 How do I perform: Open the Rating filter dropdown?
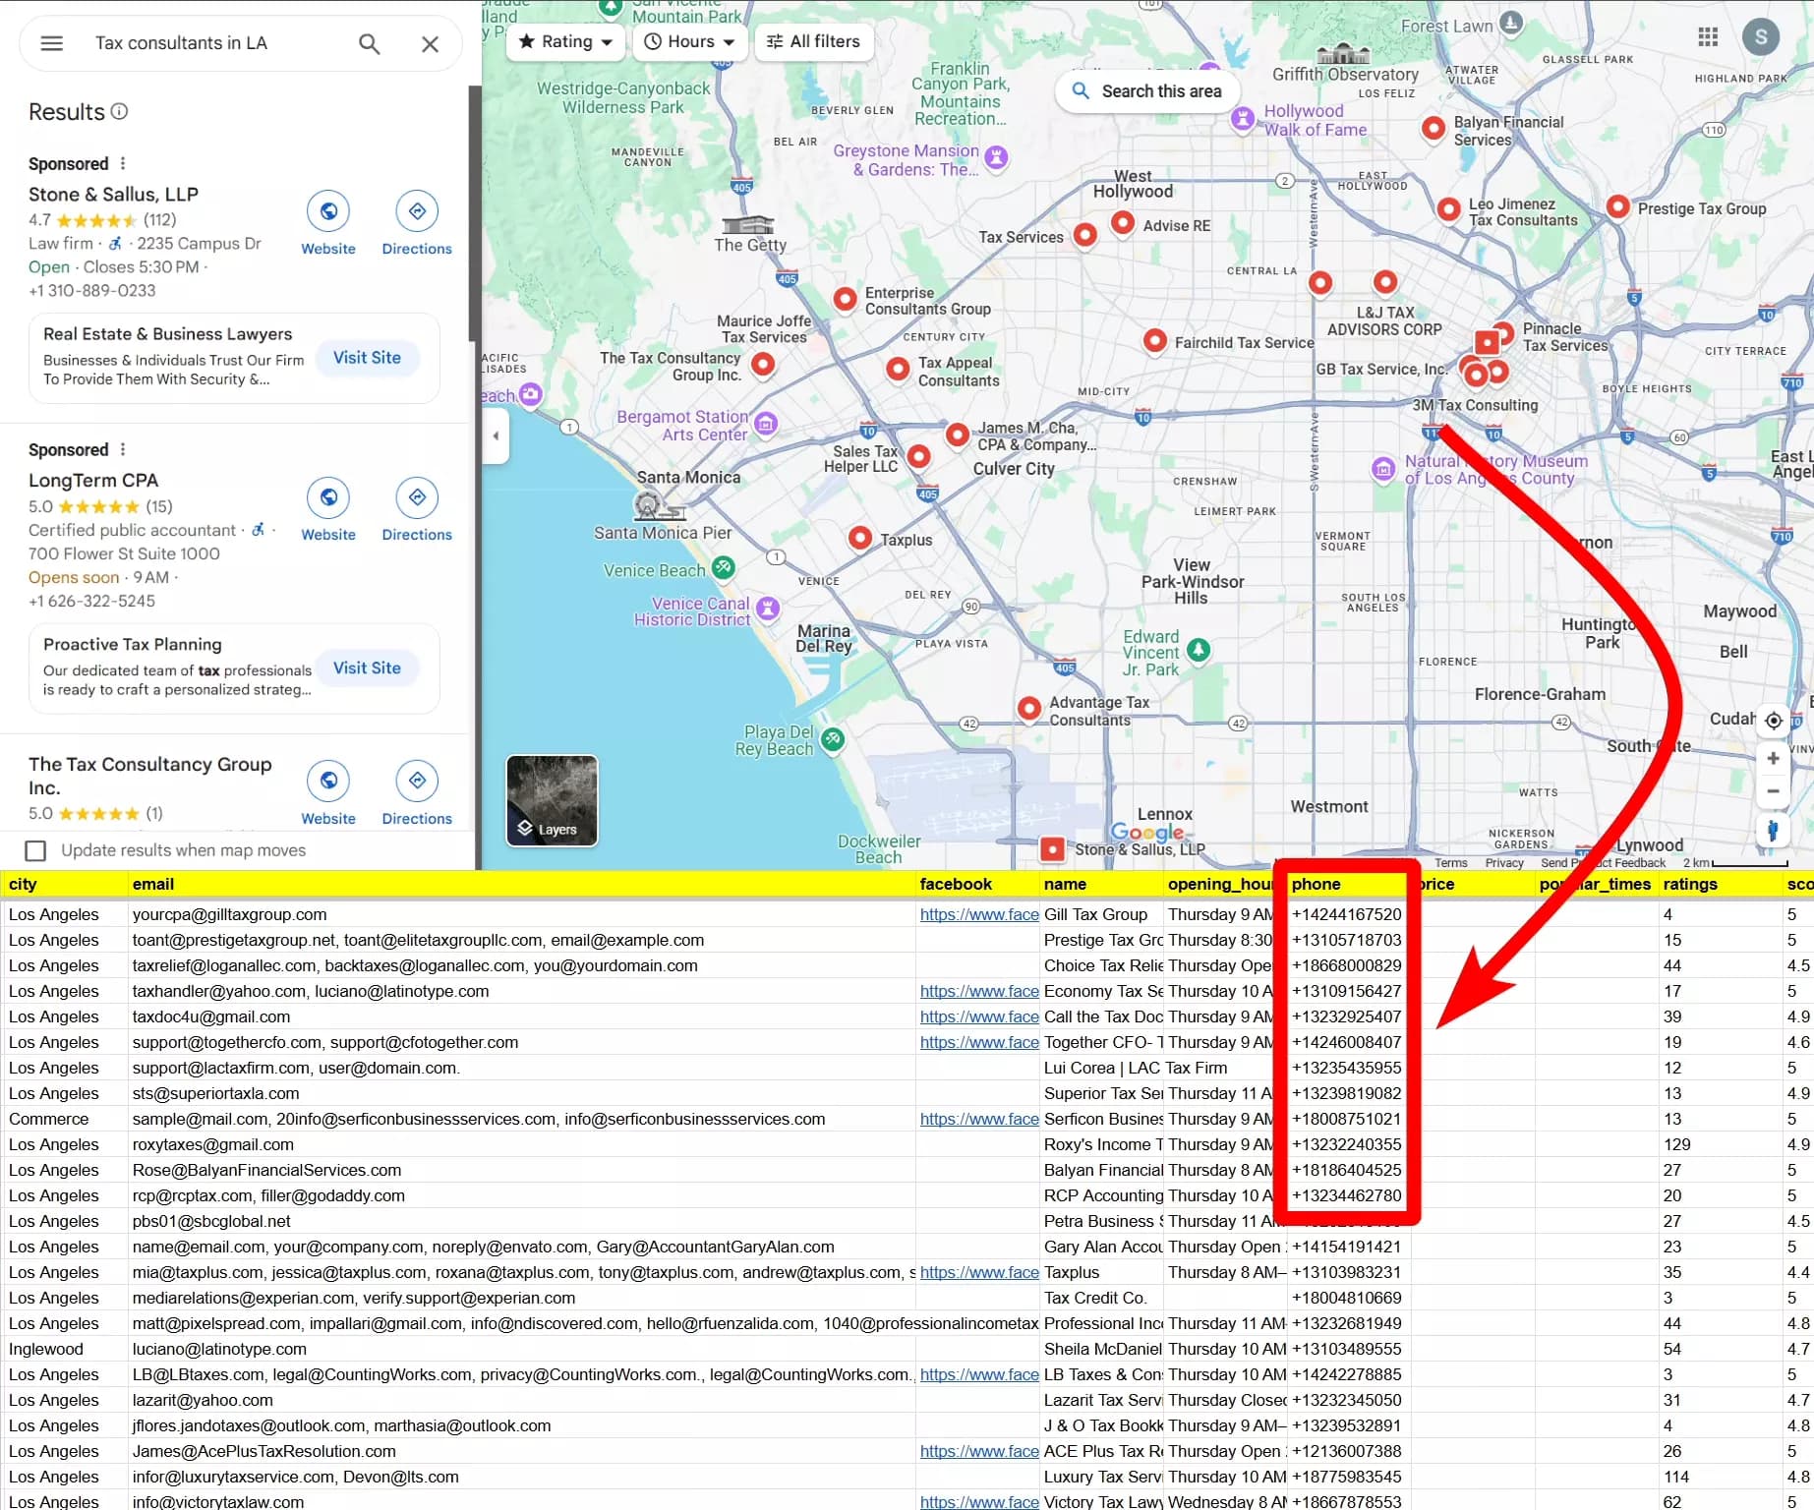coord(565,41)
